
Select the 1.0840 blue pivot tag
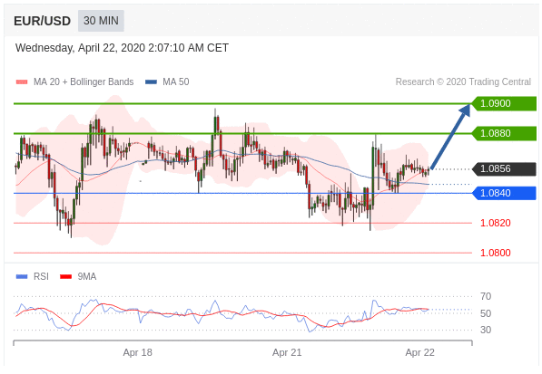(x=504, y=193)
